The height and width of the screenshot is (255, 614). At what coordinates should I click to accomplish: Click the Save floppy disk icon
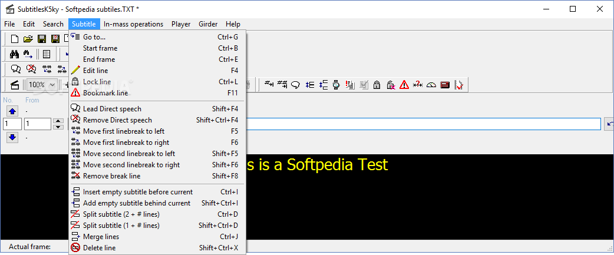[x=41, y=39]
